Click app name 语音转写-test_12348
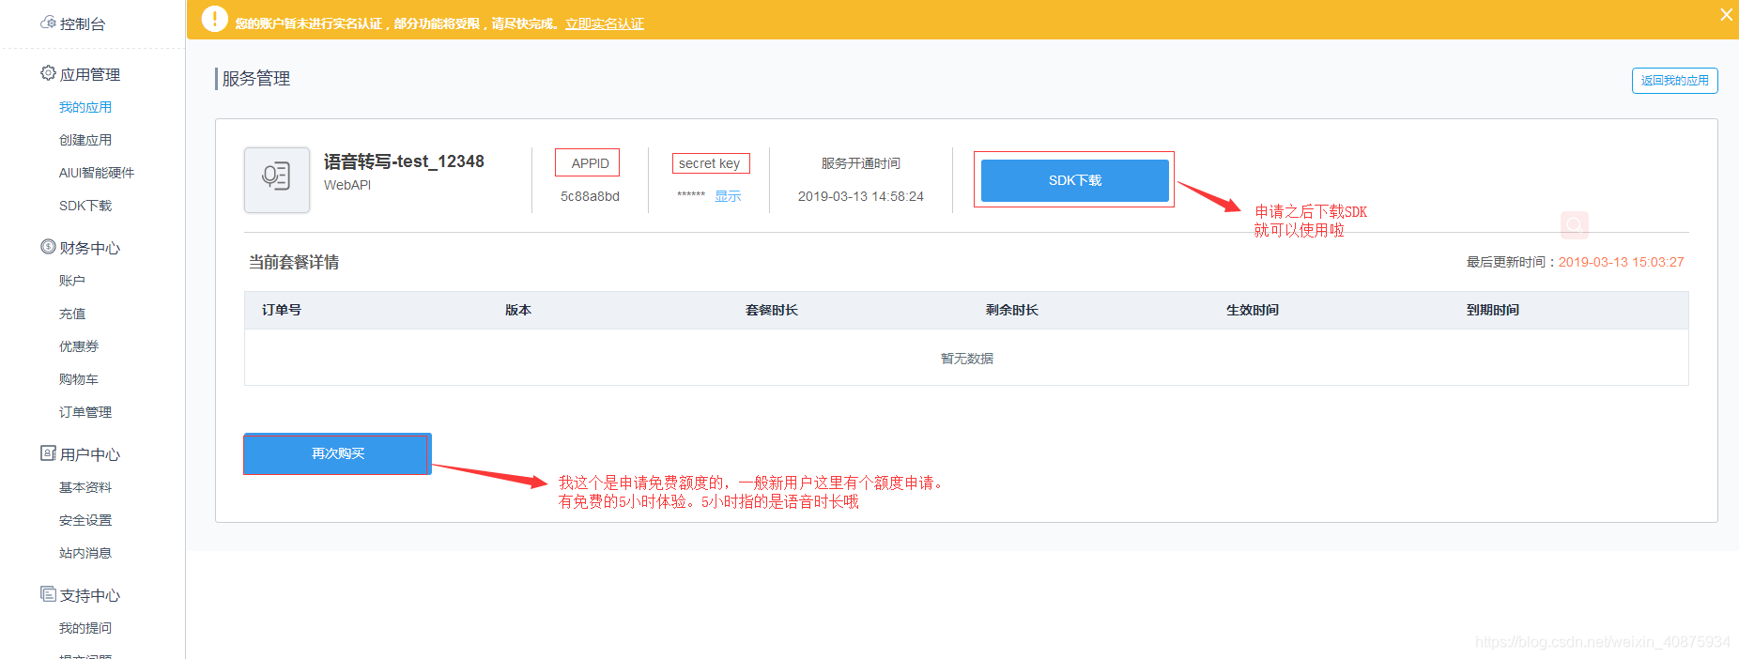Screen dimensions: 1739x659 click(x=404, y=161)
